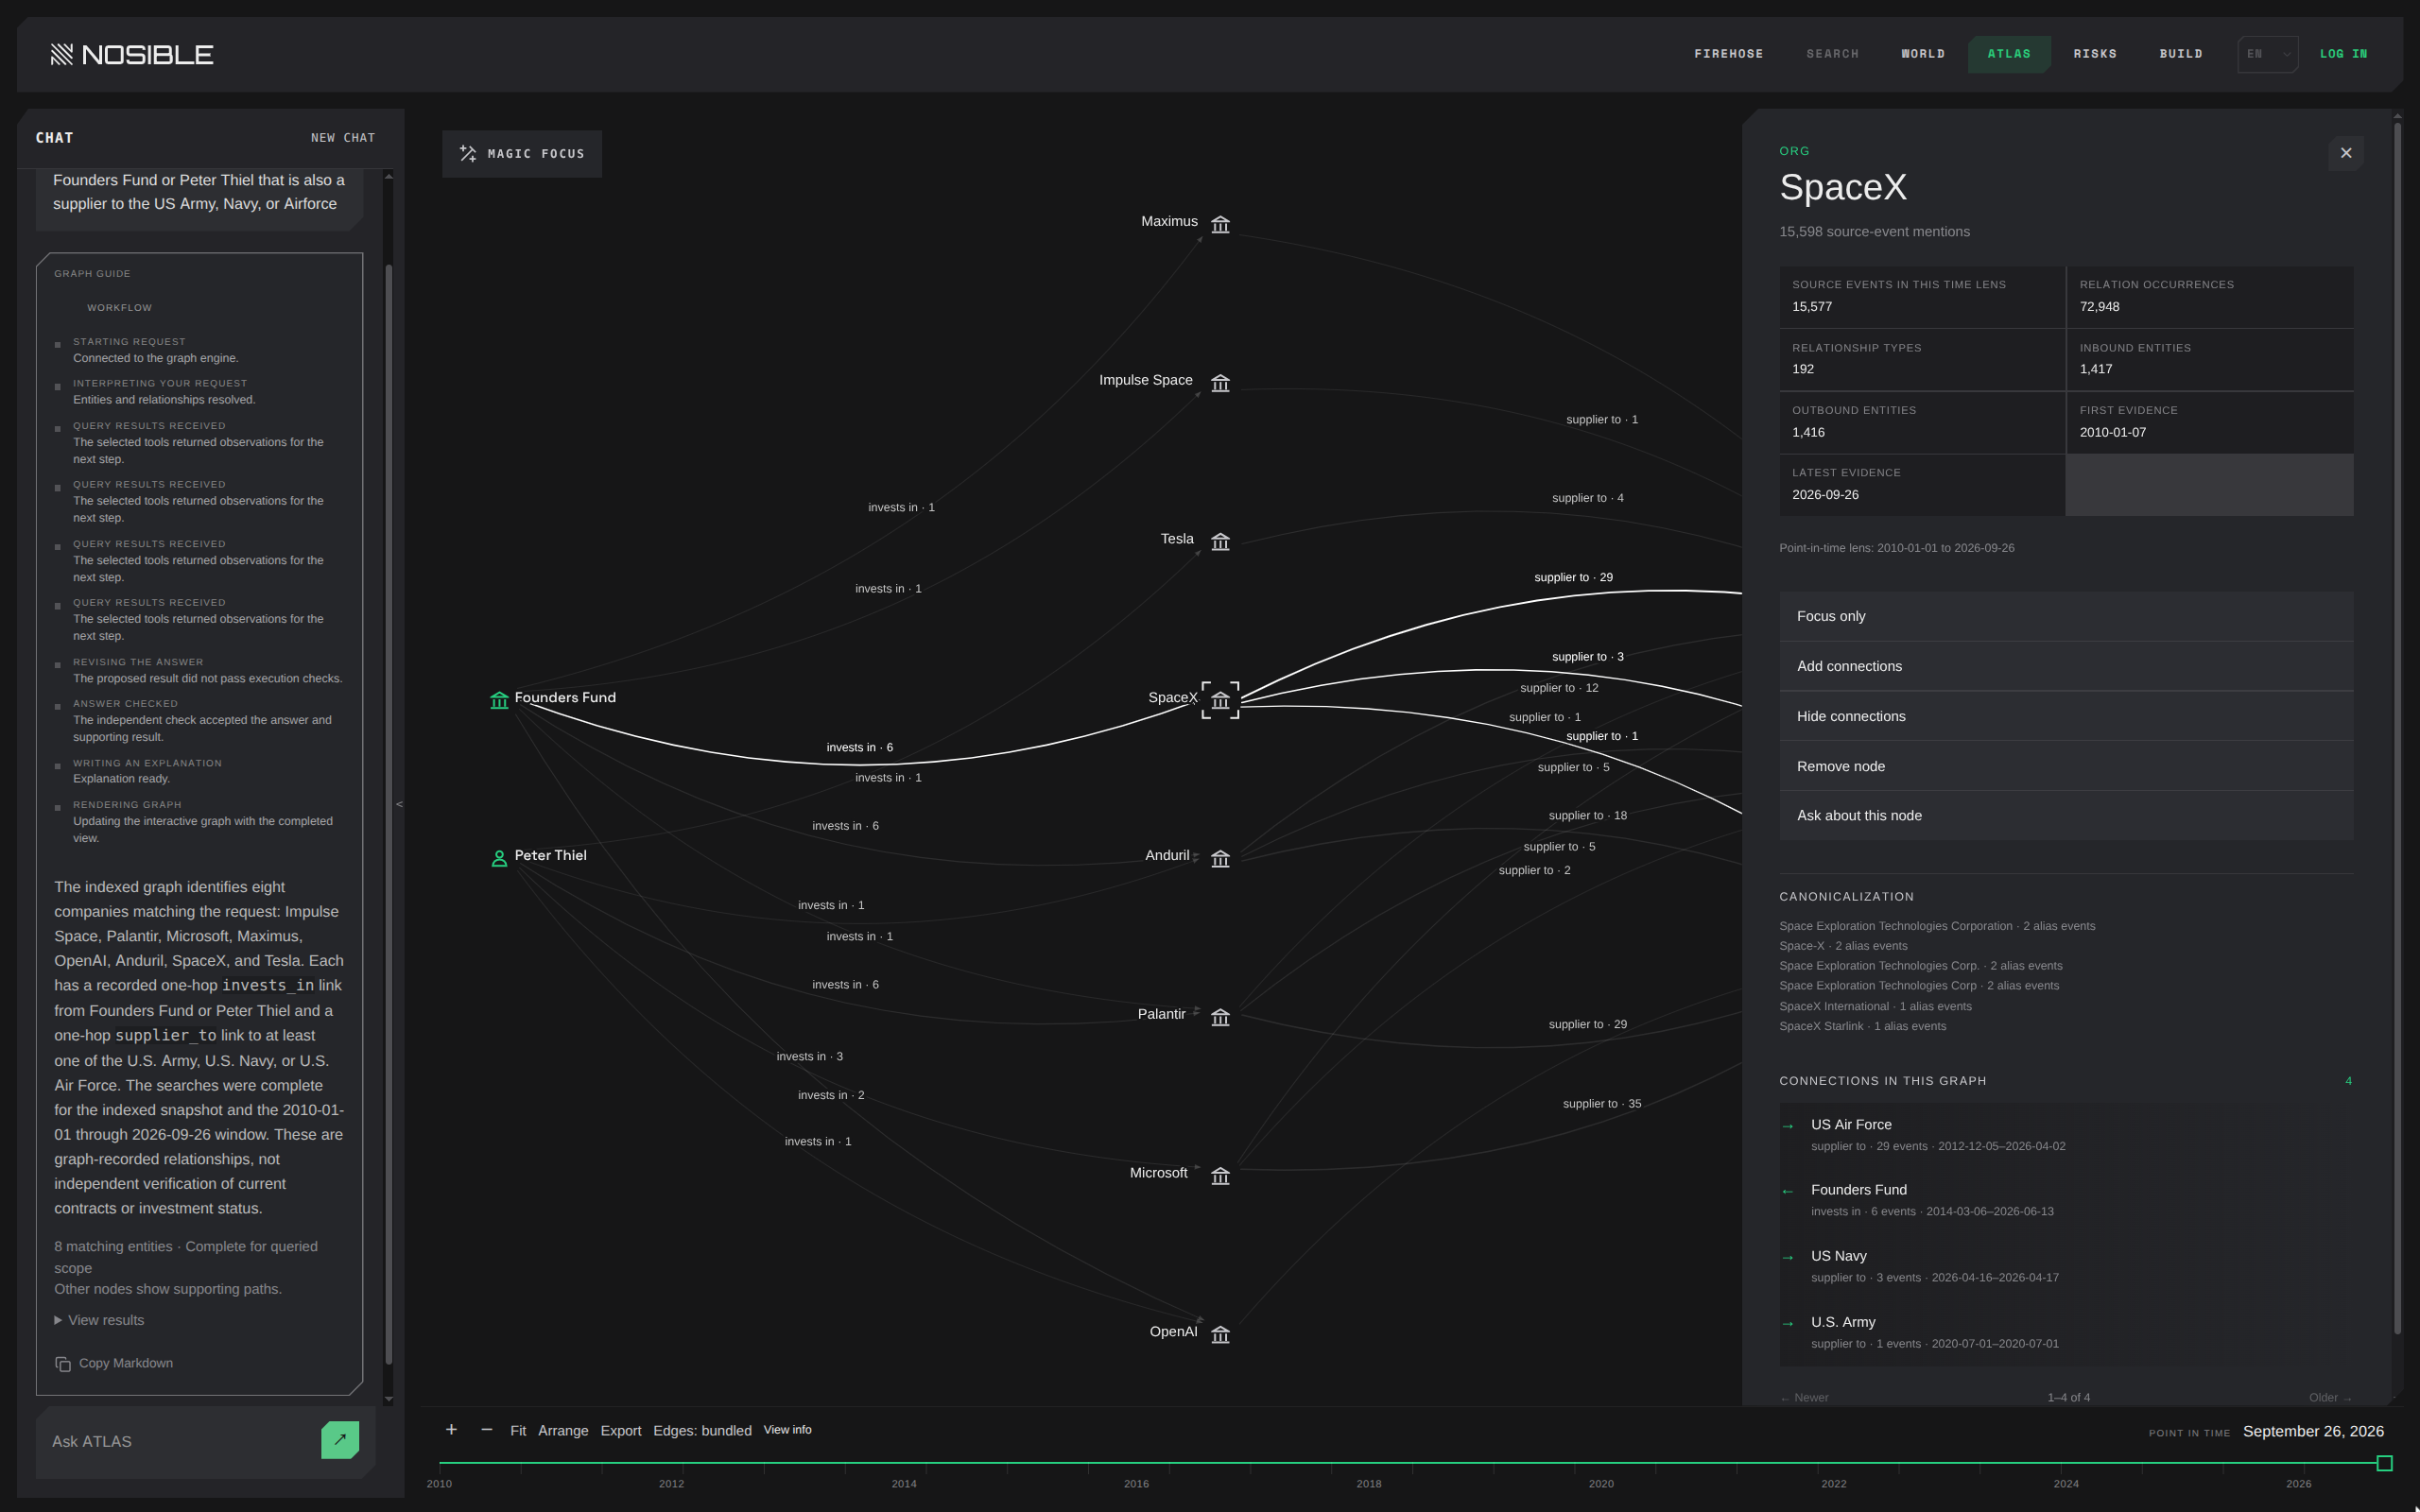Viewport: 2420px width, 1512px height.
Task: Click the Ask ATLAS input field
Action: (x=180, y=1441)
